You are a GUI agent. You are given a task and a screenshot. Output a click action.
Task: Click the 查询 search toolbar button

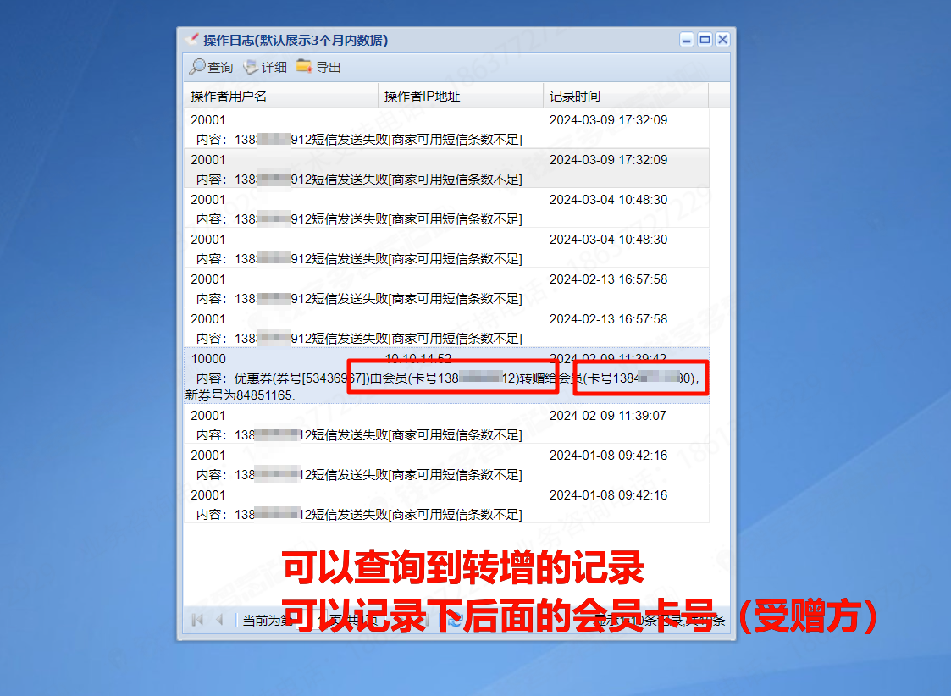(x=211, y=67)
